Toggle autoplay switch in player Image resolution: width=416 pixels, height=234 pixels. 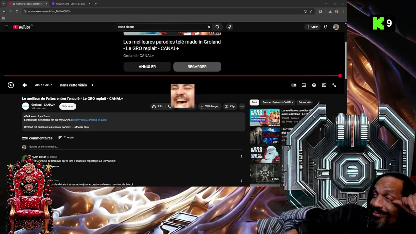point(294,85)
